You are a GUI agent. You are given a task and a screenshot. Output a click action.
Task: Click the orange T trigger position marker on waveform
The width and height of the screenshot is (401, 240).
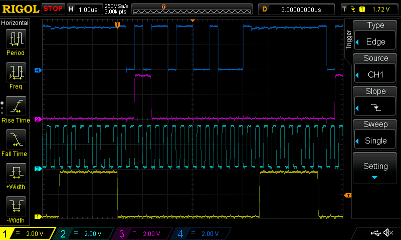(x=117, y=24)
